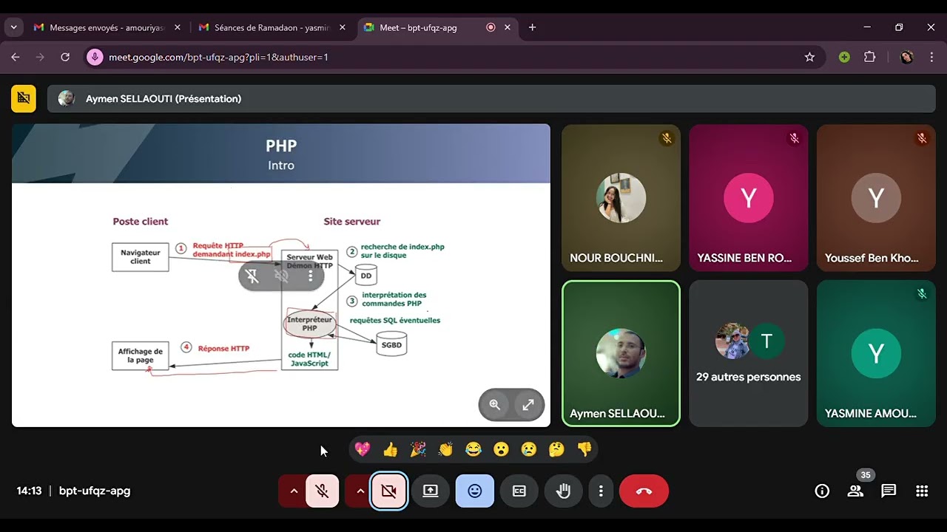Reload the Meet page
Image resolution: width=947 pixels, height=532 pixels.
pyautogui.click(x=65, y=57)
